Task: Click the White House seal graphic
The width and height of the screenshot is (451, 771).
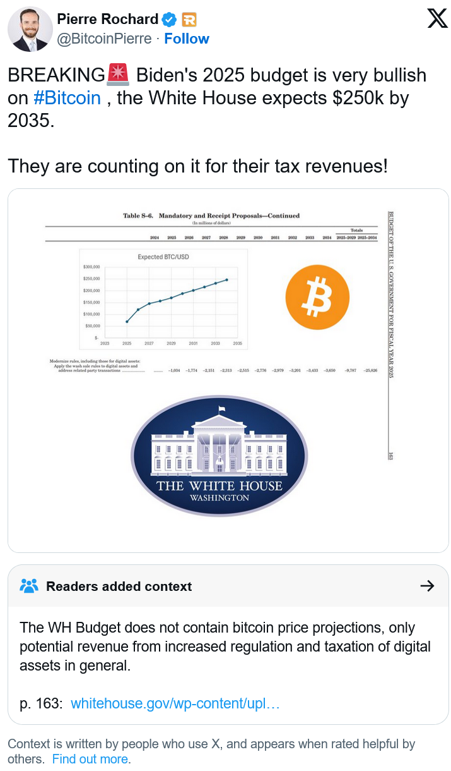Action: (x=219, y=455)
